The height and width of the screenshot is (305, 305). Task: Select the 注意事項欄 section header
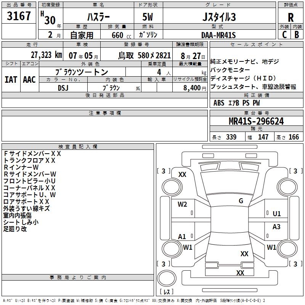(104, 113)
